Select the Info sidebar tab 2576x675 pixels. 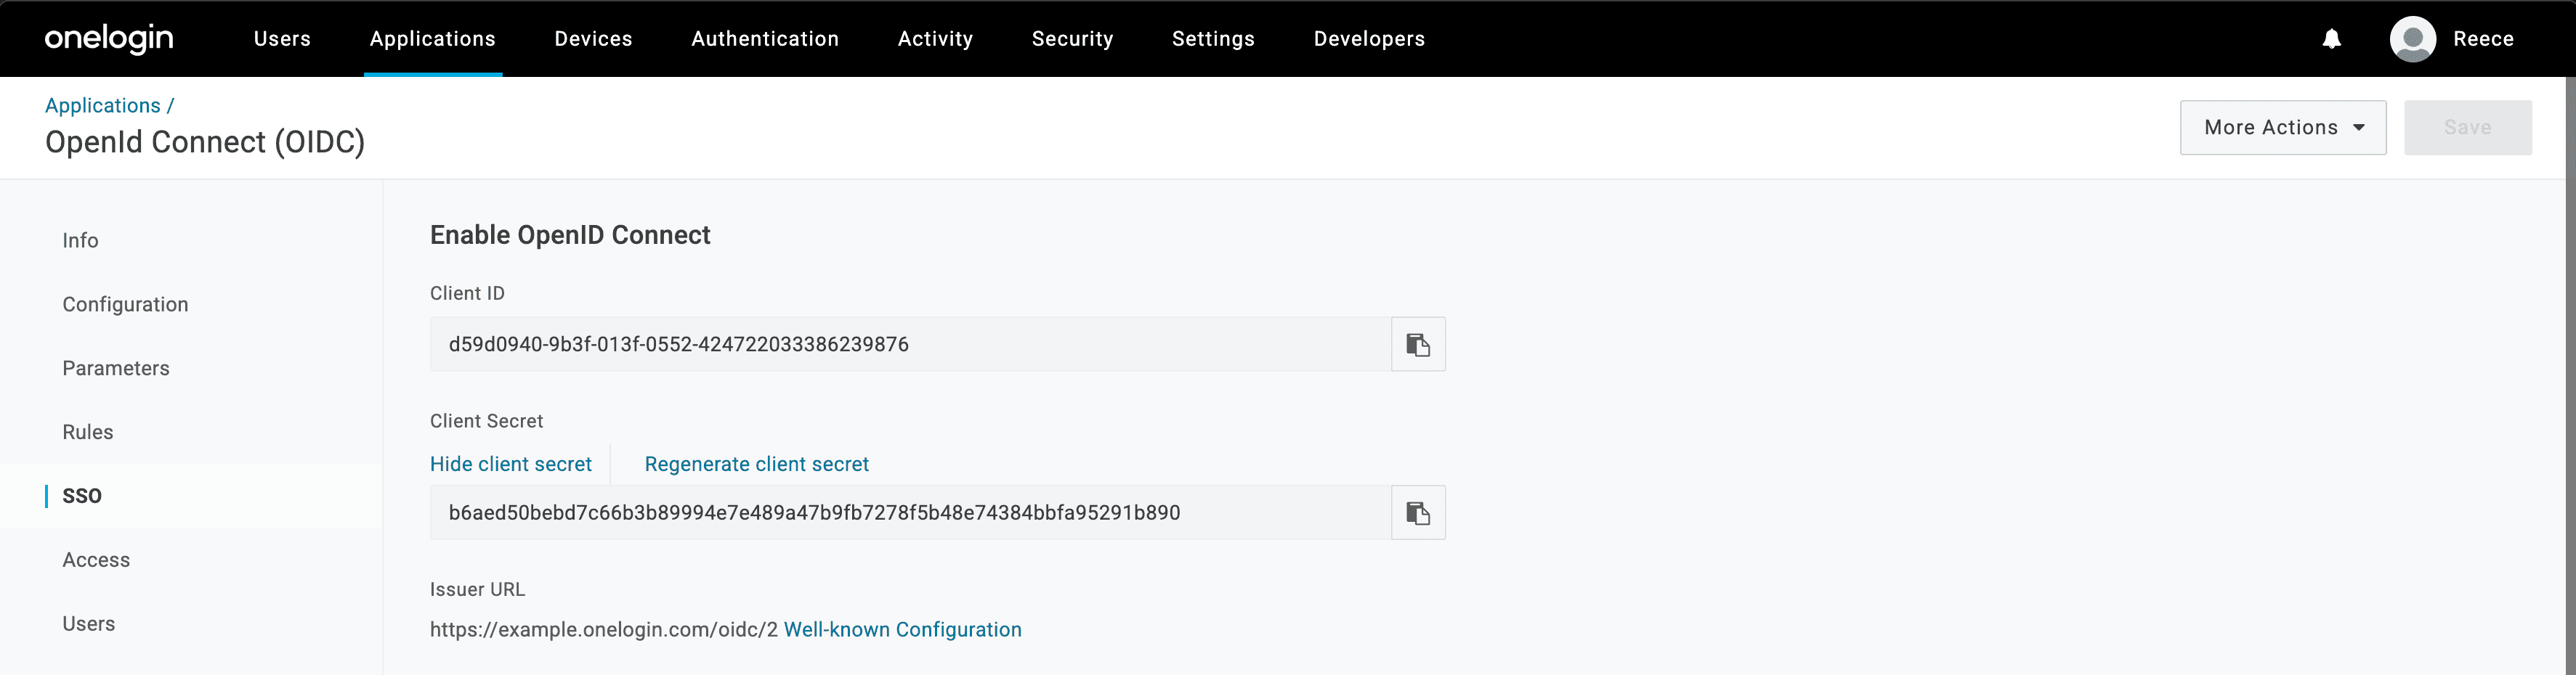80,241
